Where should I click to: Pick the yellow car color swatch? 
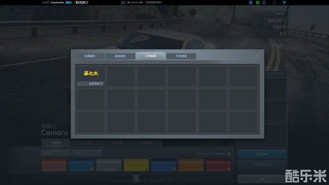[136, 165]
